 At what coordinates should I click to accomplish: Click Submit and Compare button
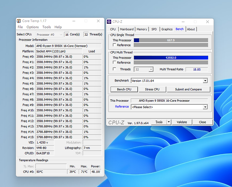188,89
